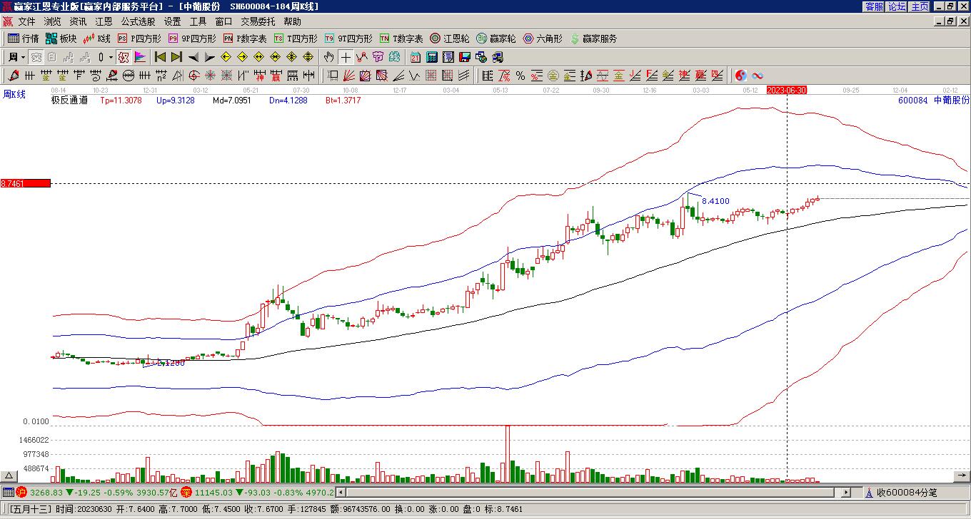Expand panel with triangle button at bottom-left
Viewport: 971px width, 519px height.
tap(9, 476)
